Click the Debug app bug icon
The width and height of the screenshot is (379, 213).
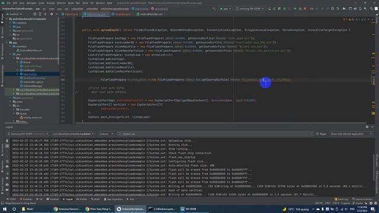pos(284,9)
